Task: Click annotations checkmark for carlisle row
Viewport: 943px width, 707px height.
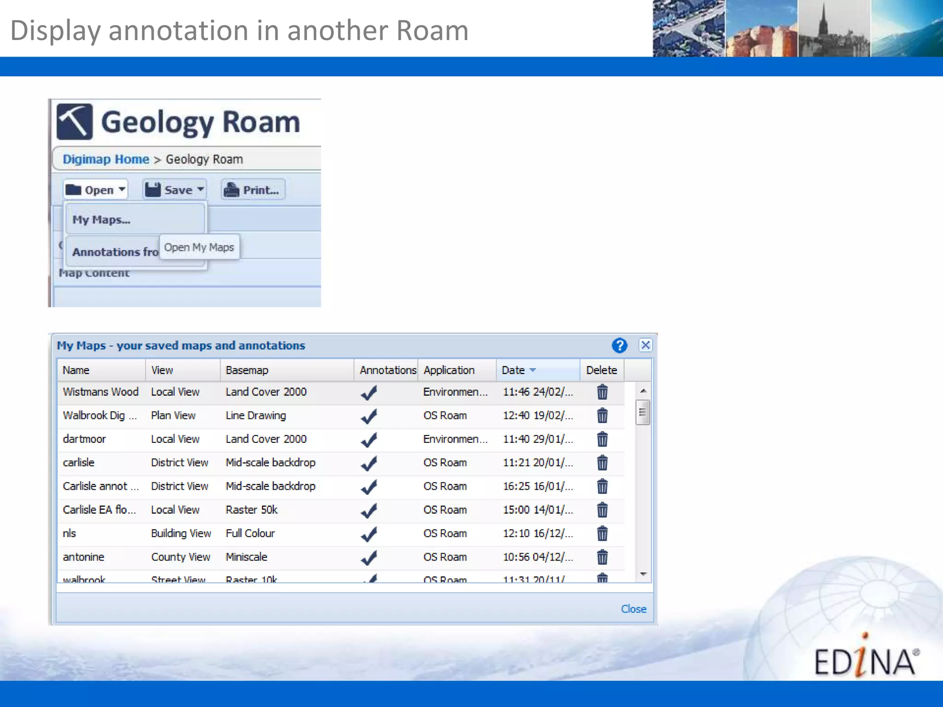Action: [x=369, y=463]
